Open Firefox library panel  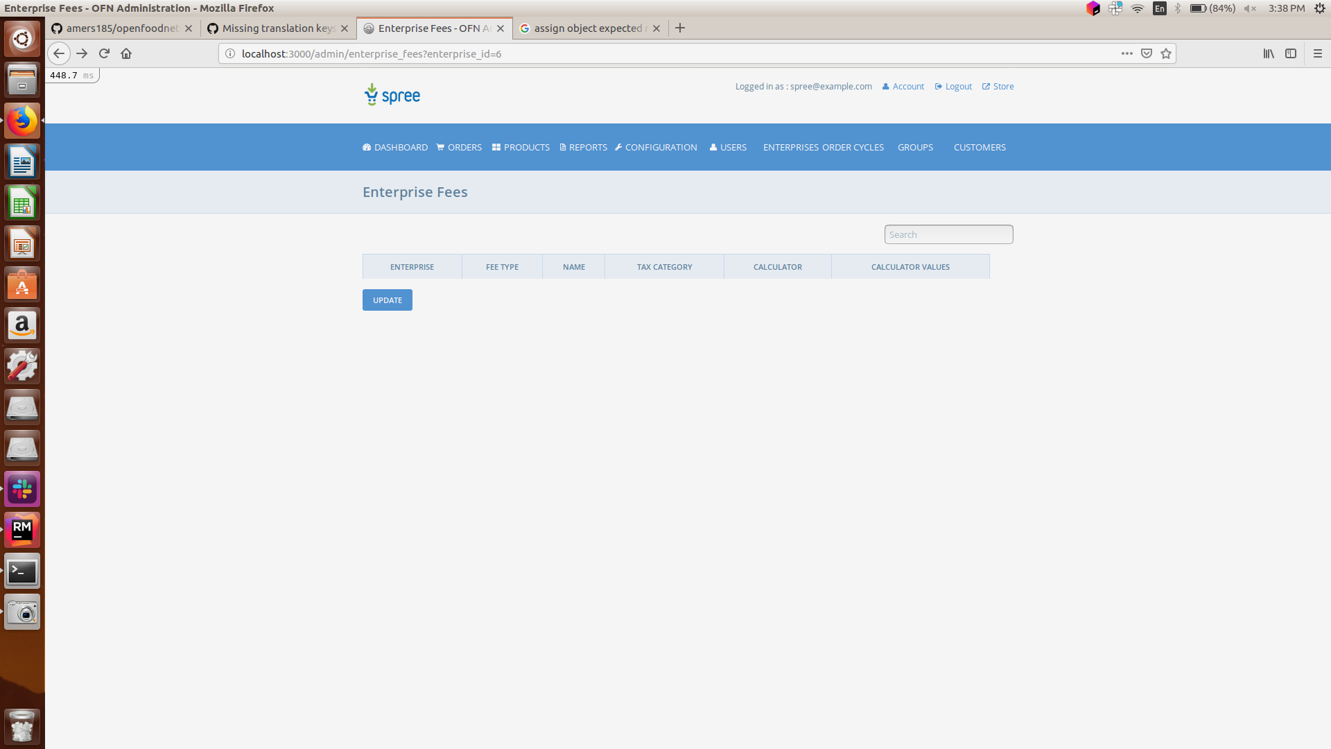(1269, 53)
